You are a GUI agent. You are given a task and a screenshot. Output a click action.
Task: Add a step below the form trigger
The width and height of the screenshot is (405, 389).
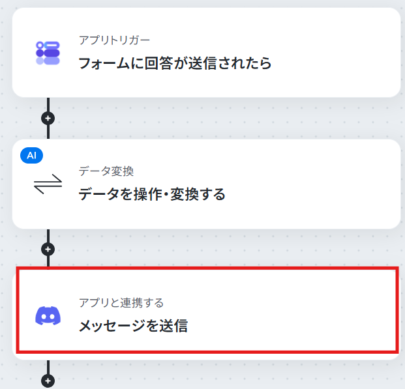click(48, 119)
